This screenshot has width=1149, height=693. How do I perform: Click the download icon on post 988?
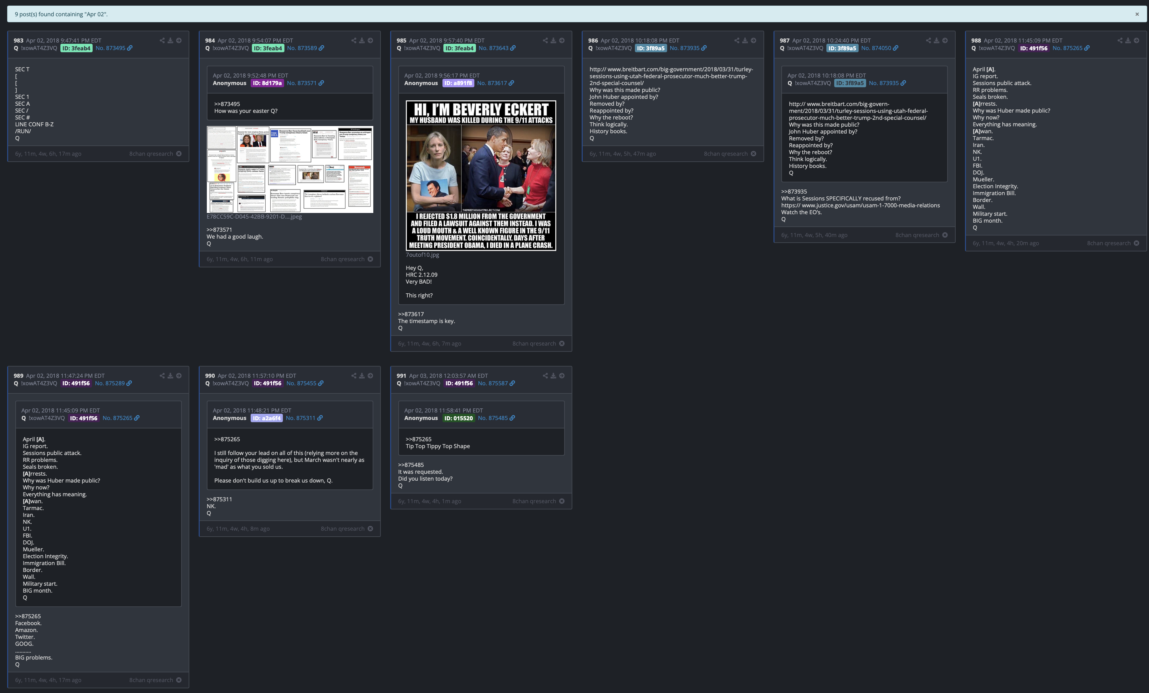click(x=1128, y=41)
